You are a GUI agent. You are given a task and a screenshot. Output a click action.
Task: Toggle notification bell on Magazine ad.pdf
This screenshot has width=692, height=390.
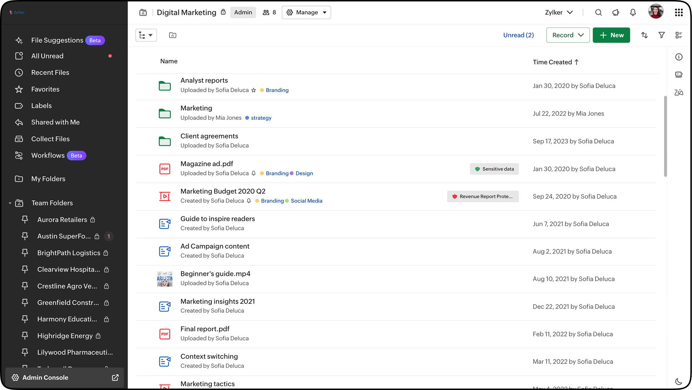tap(254, 173)
